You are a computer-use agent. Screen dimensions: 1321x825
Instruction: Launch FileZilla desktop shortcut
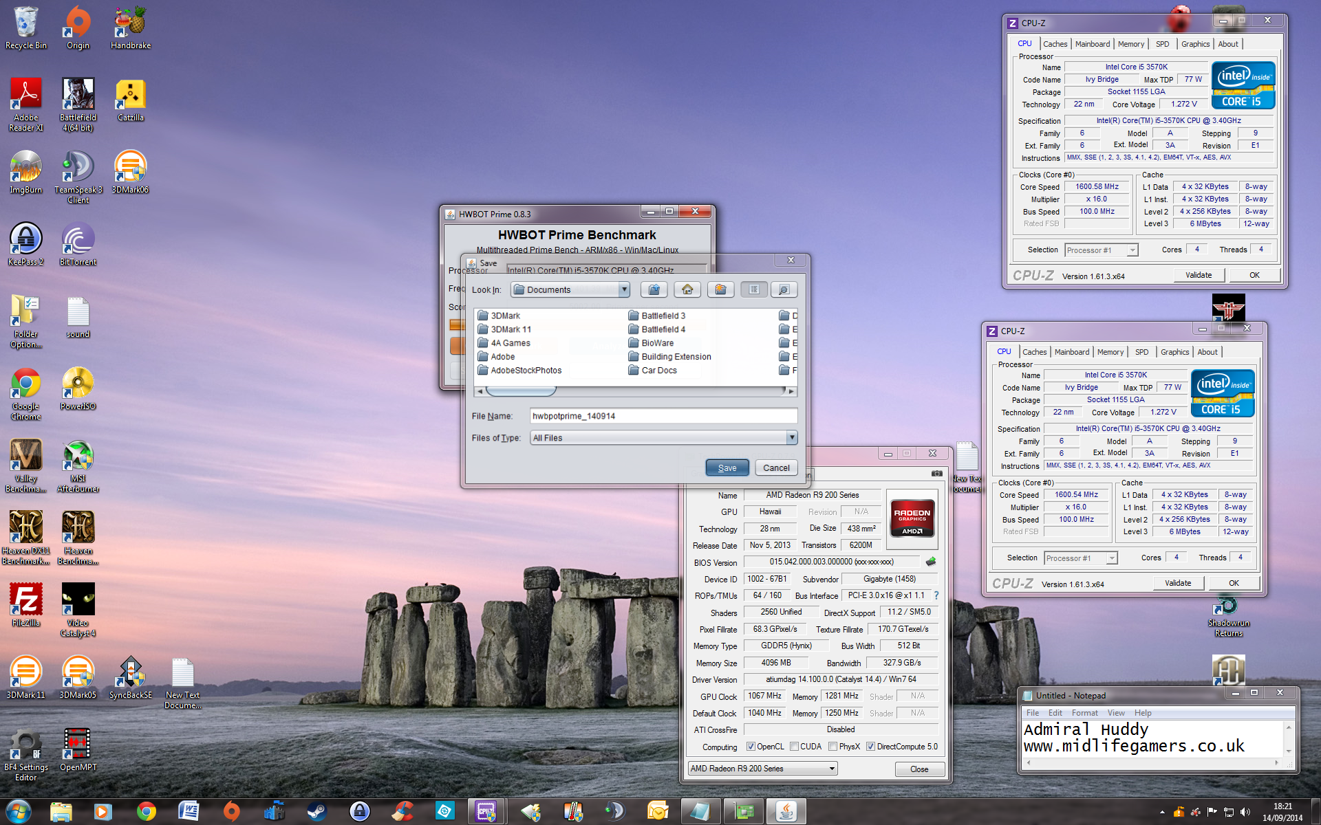click(x=26, y=606)
